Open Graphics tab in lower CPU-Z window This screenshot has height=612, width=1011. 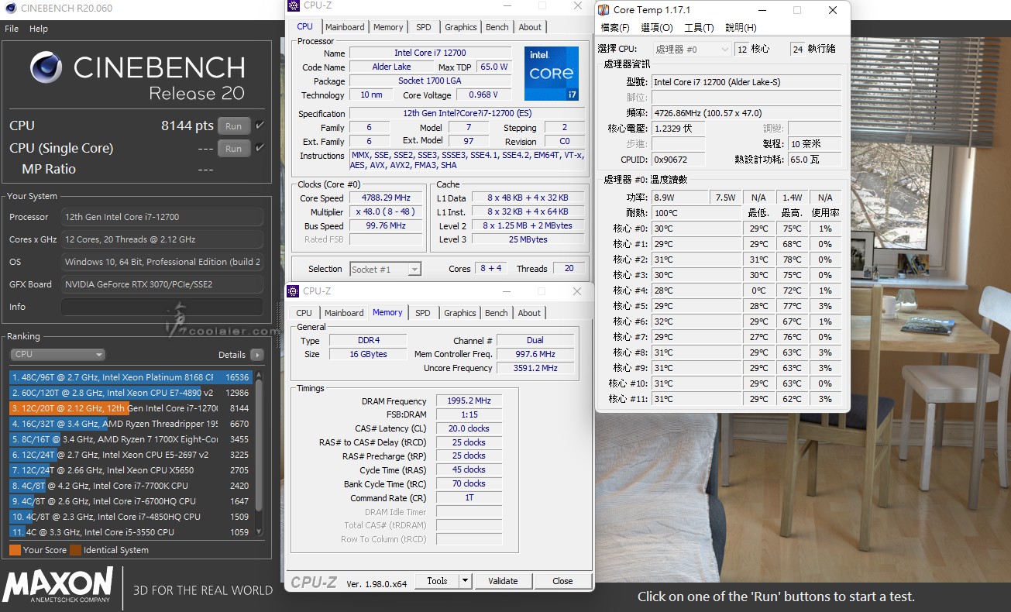tap(460, 313)
